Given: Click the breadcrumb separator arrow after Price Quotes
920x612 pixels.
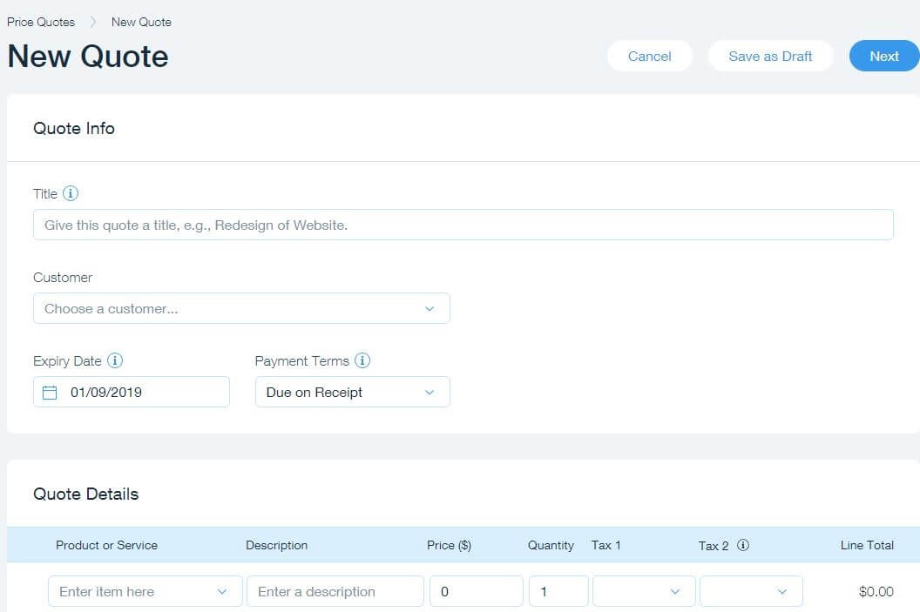Looking at the screenshot, I should 92,23.
